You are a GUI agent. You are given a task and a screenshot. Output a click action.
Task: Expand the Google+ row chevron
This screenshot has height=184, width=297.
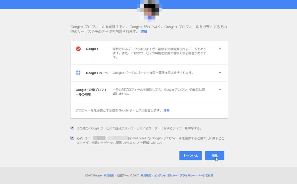click(x=220, y=49)
